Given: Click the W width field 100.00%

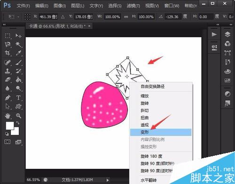Looking at the screenshot, I should point(112,17).
